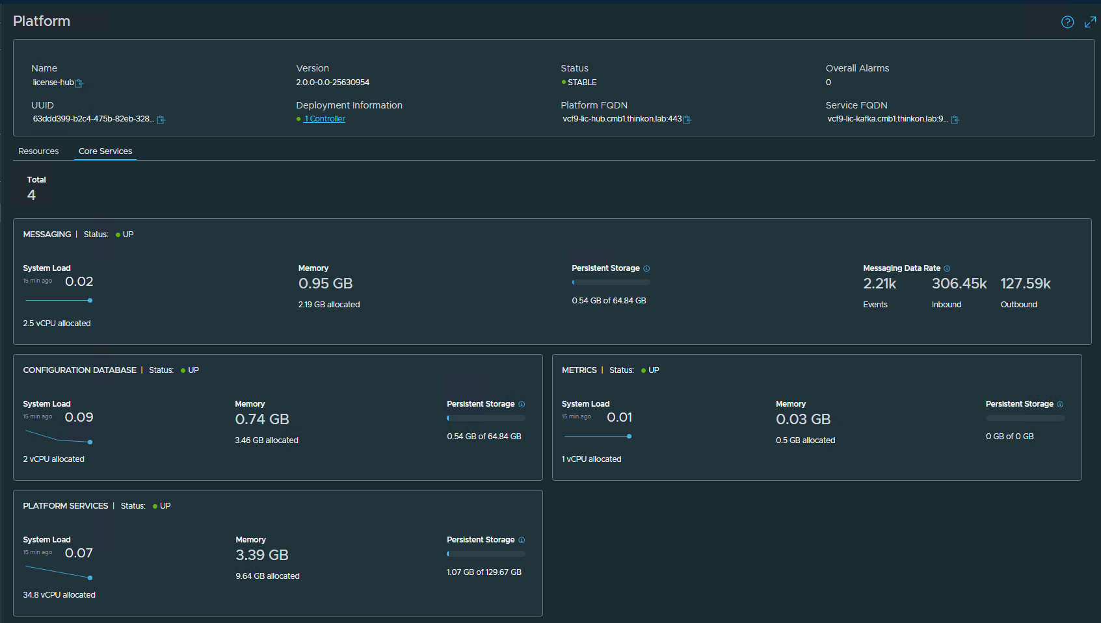Click the Messaging persistent storage usage bar
1101x623 pixels.
(x=611, y=283)
